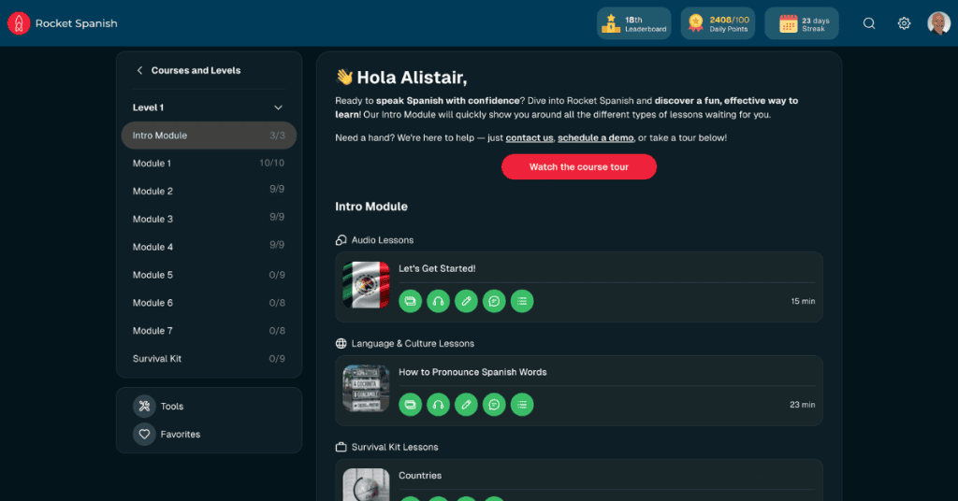Click the Favorites heart icon
The height and width of the screenshot is (501, 958).
click(x=144, y=434)
